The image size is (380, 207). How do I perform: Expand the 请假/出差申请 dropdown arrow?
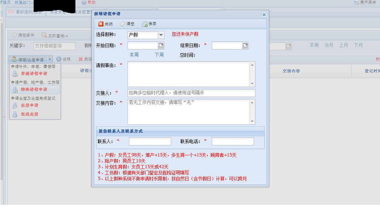tap(50, 59)
